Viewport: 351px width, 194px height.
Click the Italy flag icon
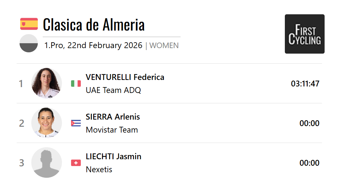click(76, 84)
